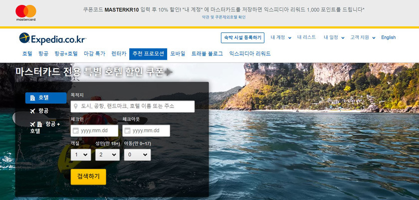The height and width of the screenshot is (200, 419).
Task: Click the location pin icon in destination field
Action: coord(76,106)
